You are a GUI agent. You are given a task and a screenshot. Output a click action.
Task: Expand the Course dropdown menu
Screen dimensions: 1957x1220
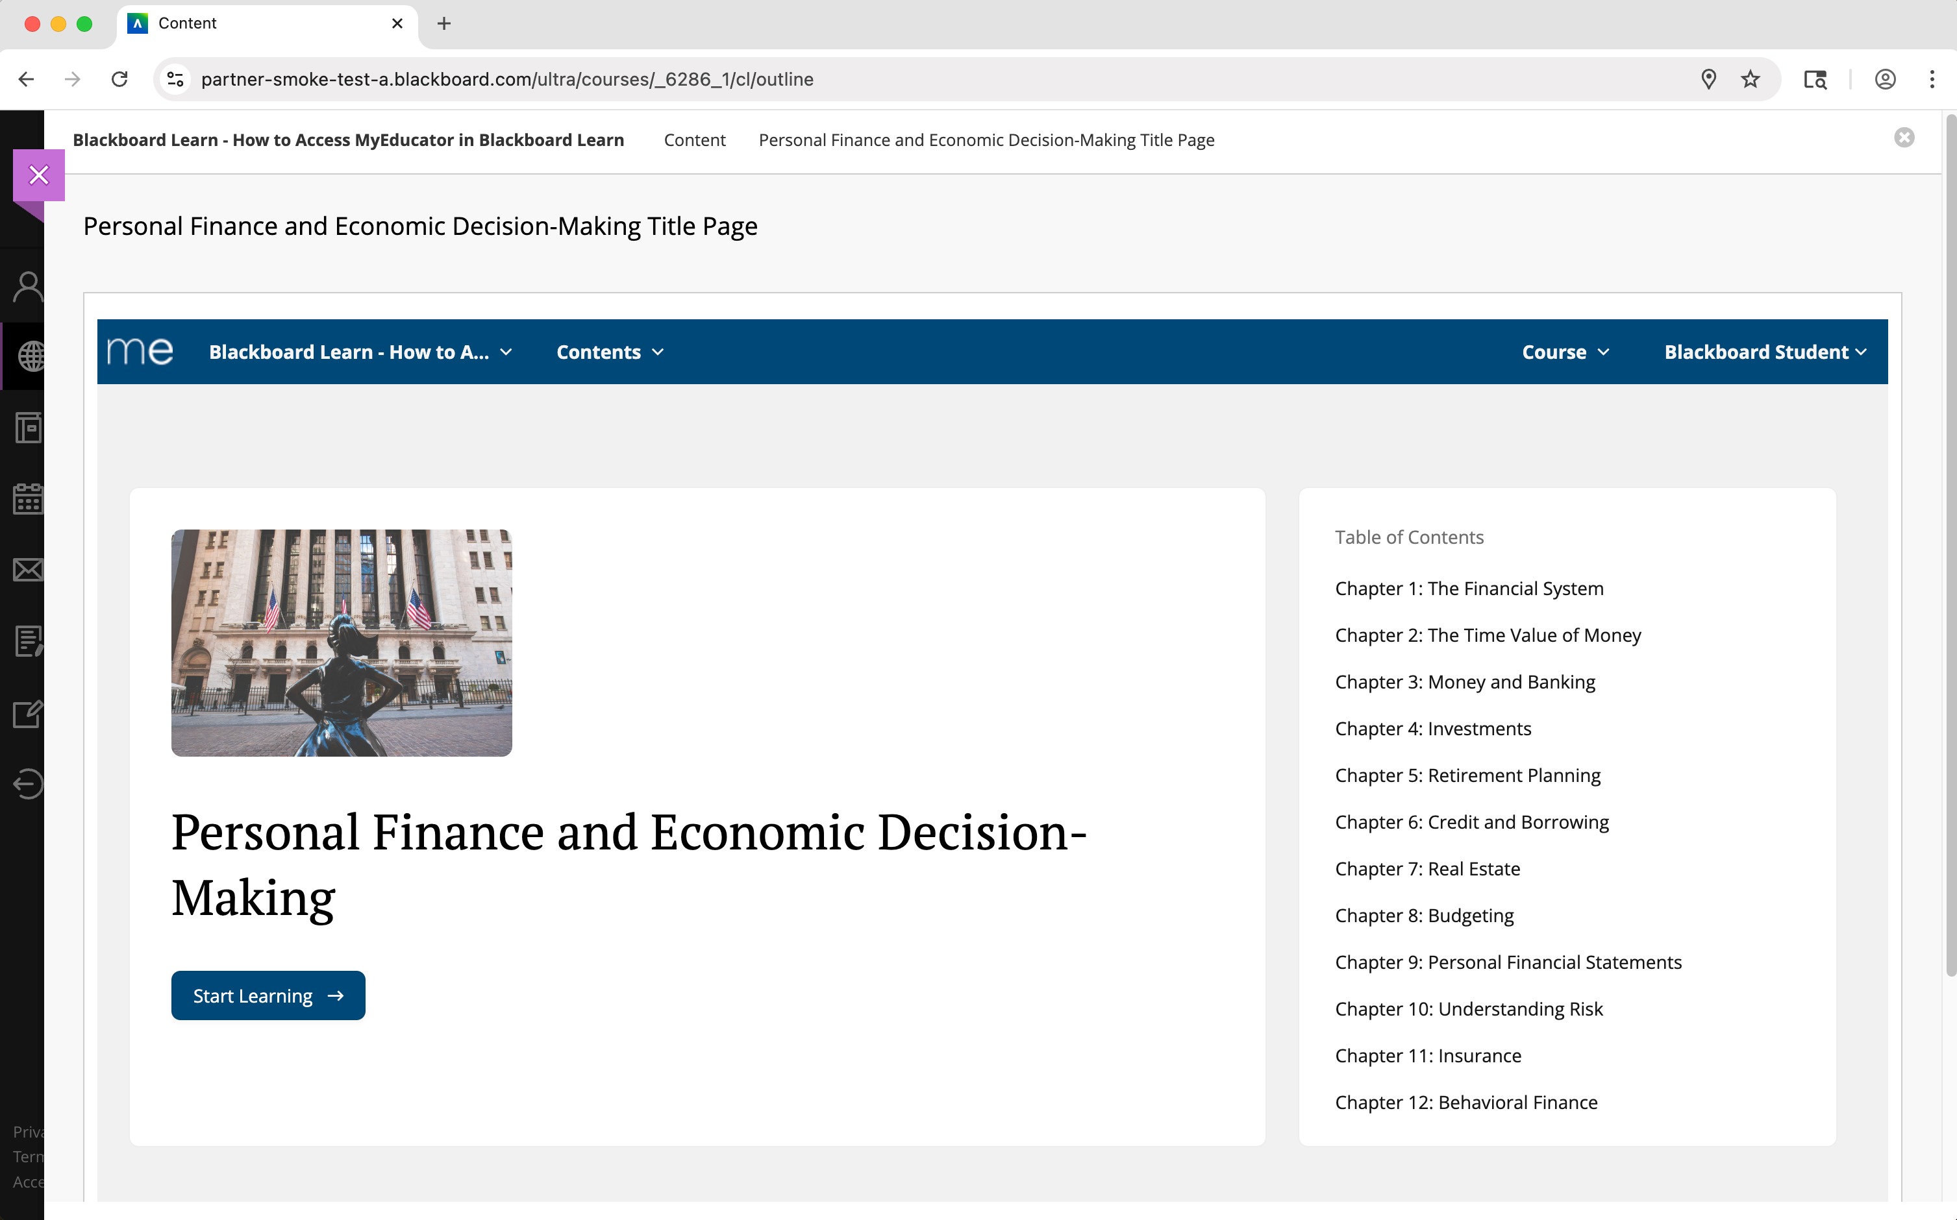pyautogui.click(x=1565, y=352)
